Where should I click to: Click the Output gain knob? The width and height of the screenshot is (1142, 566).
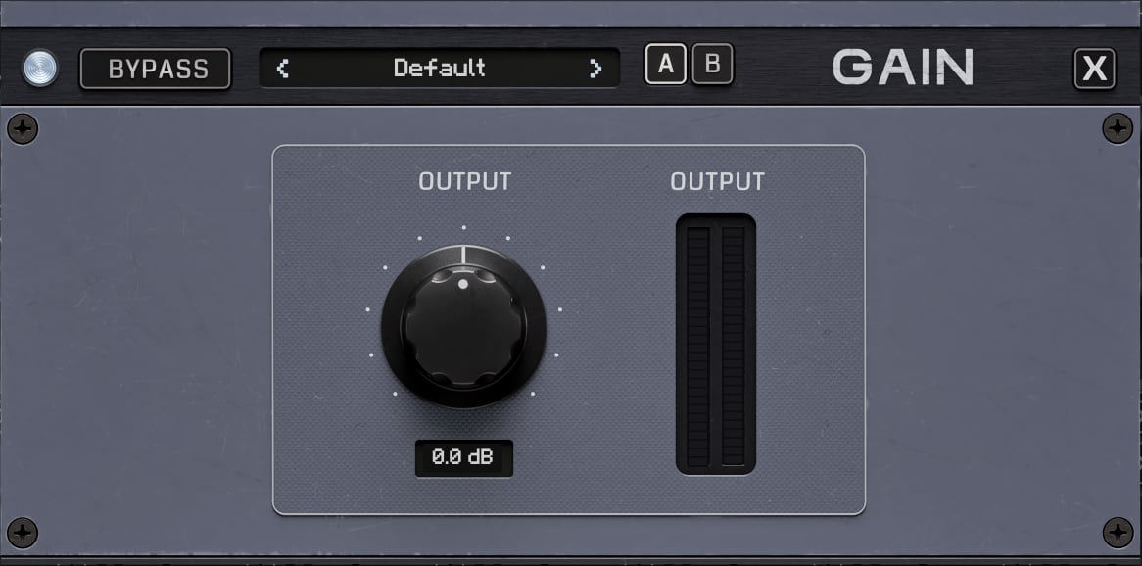pos(463,326)
